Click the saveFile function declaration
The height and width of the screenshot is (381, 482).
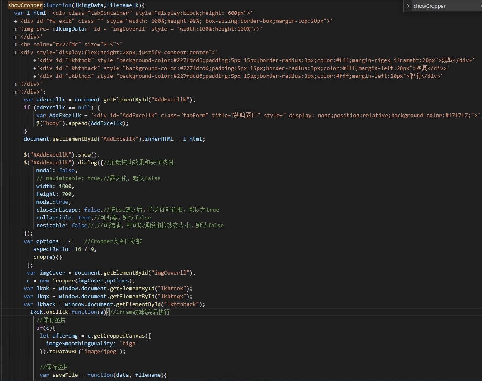(103, 376)
